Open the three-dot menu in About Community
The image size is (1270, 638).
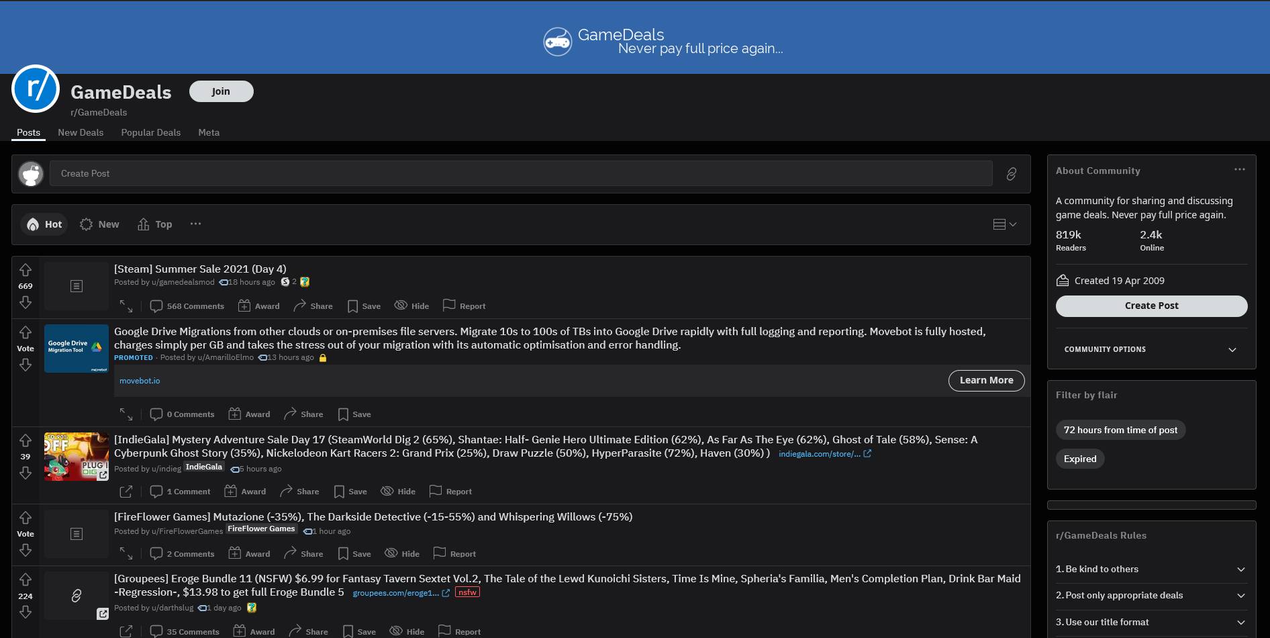click(1240, 169)
